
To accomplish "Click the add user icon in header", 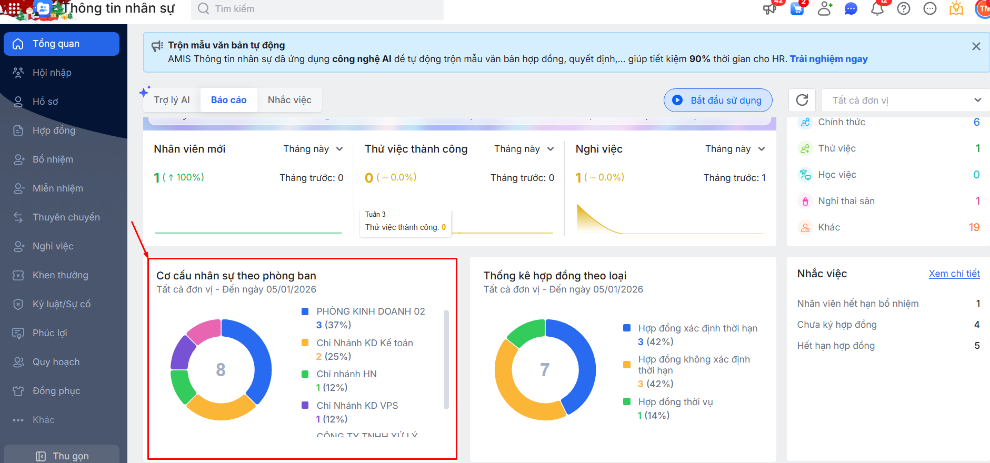I will point(824,8).
